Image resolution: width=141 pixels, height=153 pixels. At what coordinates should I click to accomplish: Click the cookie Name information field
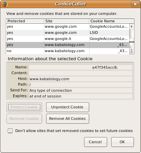tap(81, 67)
